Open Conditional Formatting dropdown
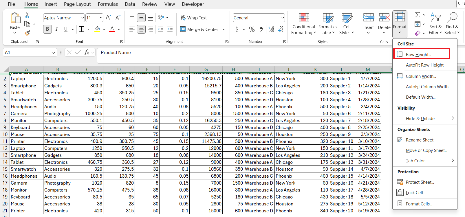465x217 pixels. coord(303,24)
